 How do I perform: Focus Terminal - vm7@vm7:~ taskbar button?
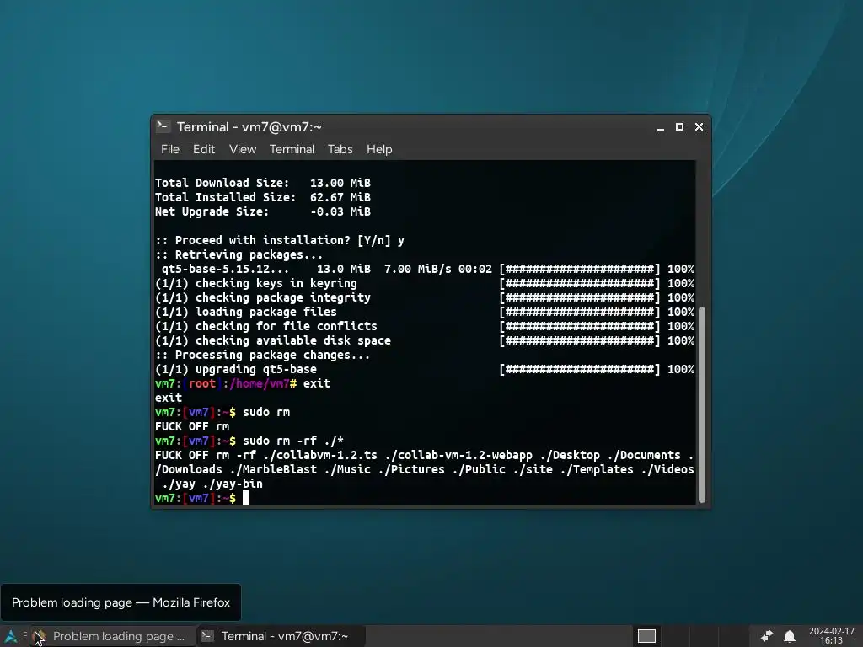coord(281,636)
